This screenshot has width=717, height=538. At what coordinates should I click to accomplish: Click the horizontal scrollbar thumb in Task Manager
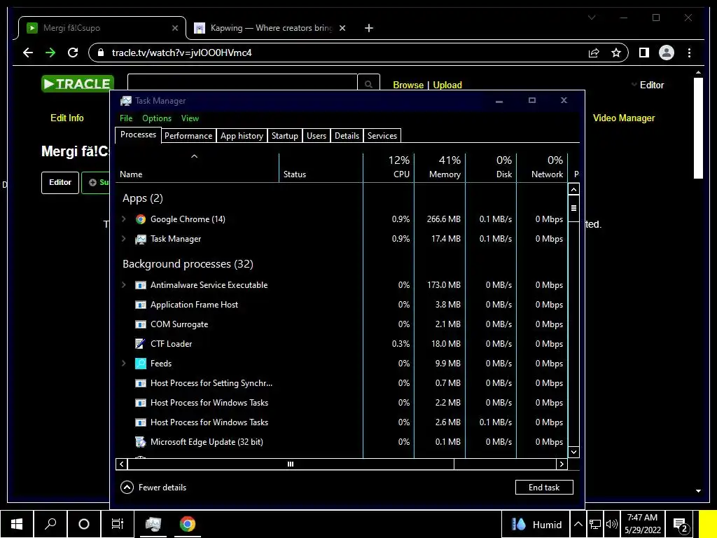(x=291, y=464)
